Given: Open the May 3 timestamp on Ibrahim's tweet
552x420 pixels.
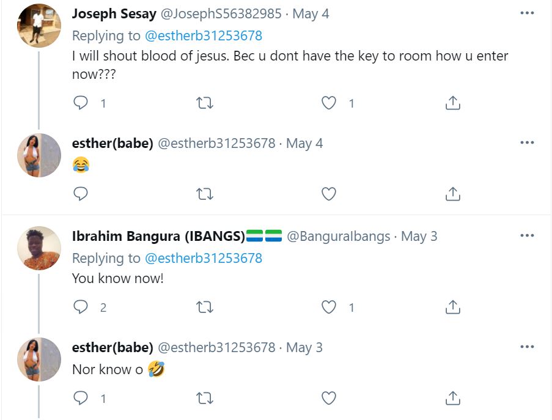Looking at the screenshot, I should click(x=419, y=237).
